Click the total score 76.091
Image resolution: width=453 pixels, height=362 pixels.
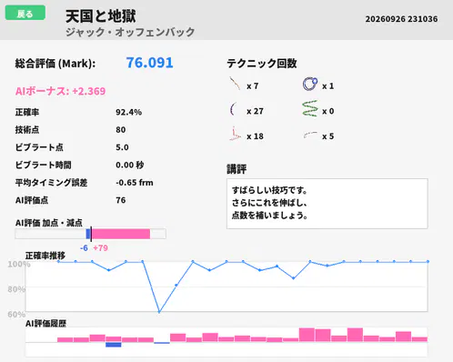pyautogui.click(x=149, y=63)
